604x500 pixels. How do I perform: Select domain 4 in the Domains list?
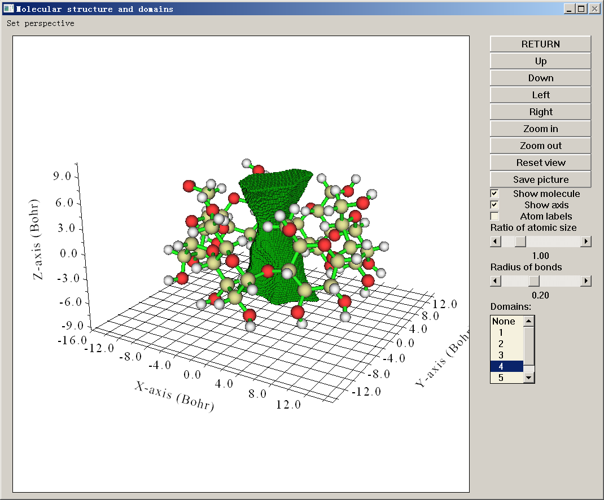tap(507, 366)
